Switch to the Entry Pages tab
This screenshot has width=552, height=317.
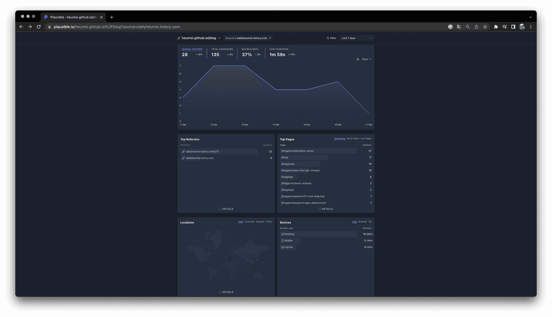pos(353,138)
